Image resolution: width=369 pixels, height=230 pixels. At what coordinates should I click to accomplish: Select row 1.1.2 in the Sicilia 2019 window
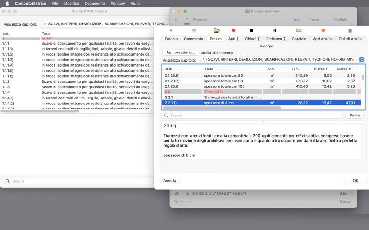pyautogui.click(x=77, y=81)
